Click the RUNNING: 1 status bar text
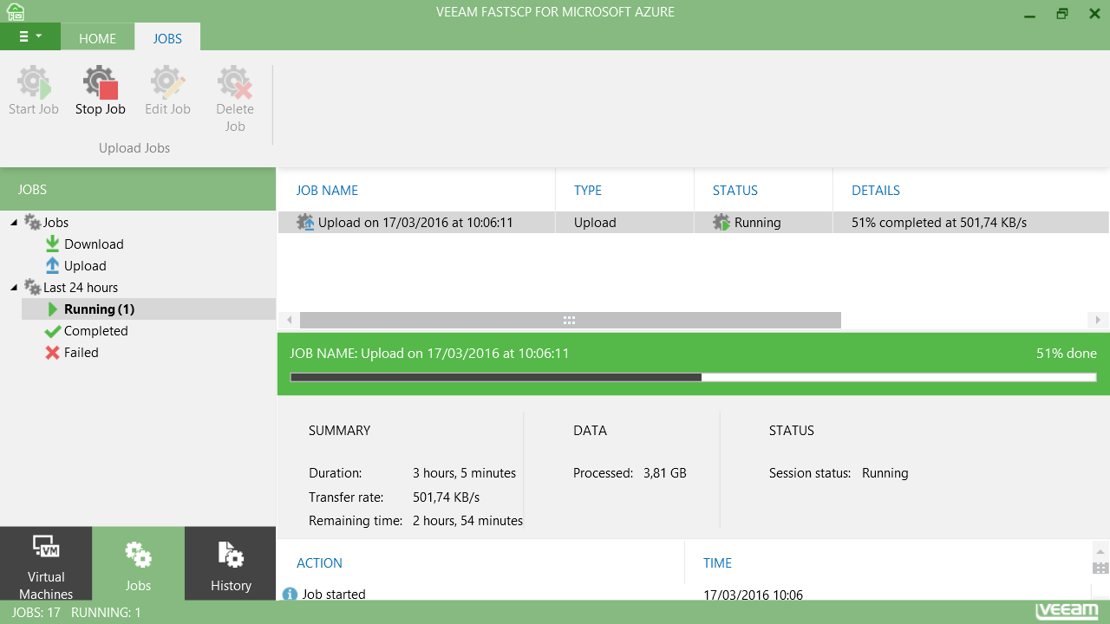 (106, 613)
